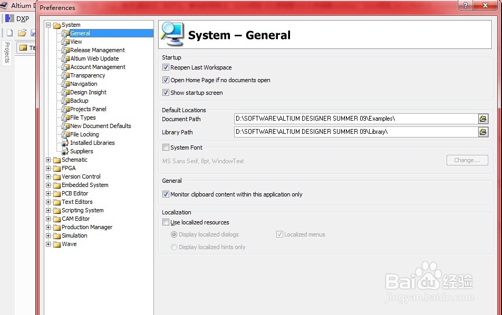Click the Schematic folder icon
Screen dimensions: 502x315
57,160
